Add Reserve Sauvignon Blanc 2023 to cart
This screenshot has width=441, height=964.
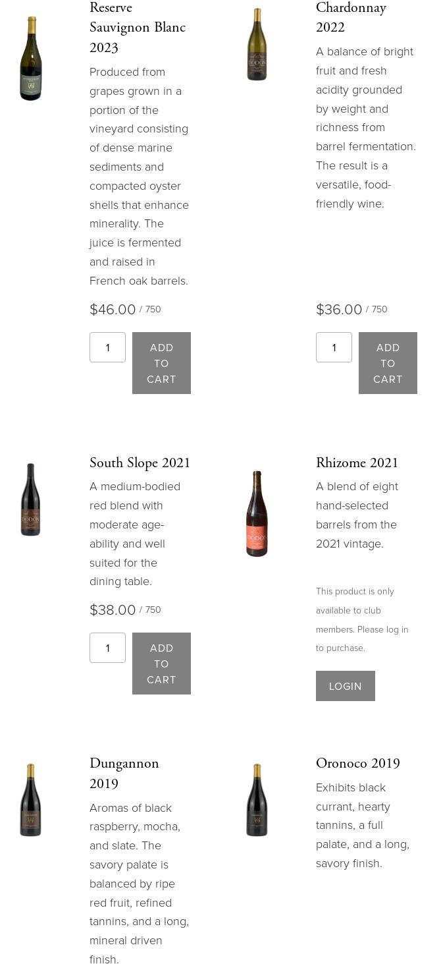coord(161,363)
